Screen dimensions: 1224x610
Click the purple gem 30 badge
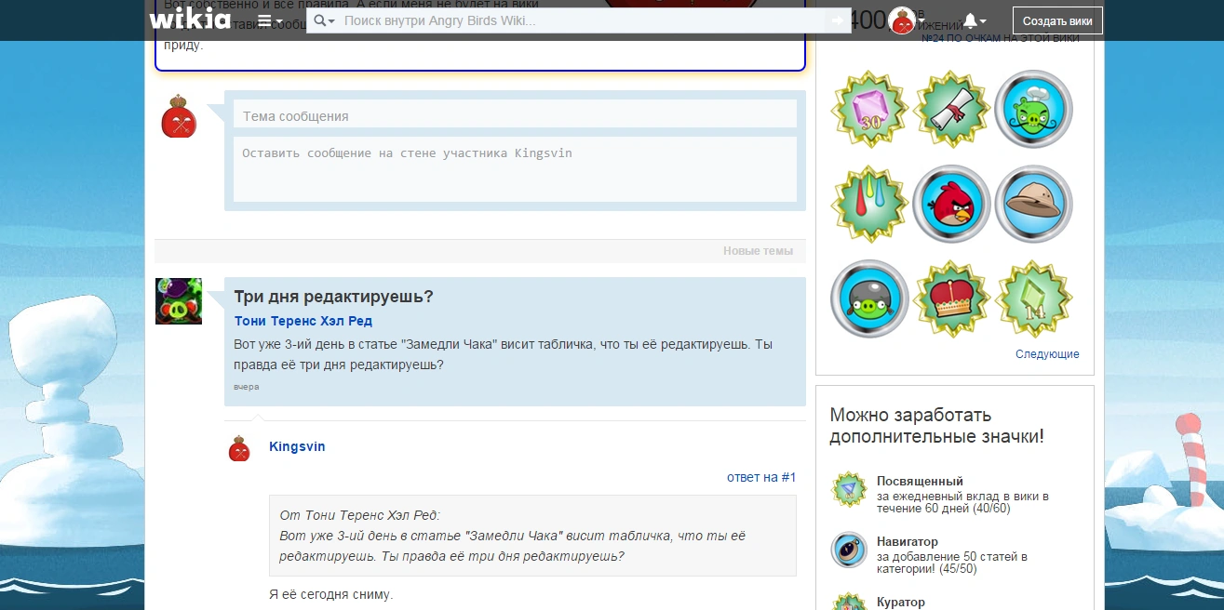pos(869,109)
